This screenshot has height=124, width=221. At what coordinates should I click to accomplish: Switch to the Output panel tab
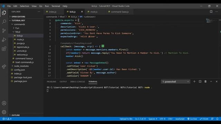(x=63, y=82)
